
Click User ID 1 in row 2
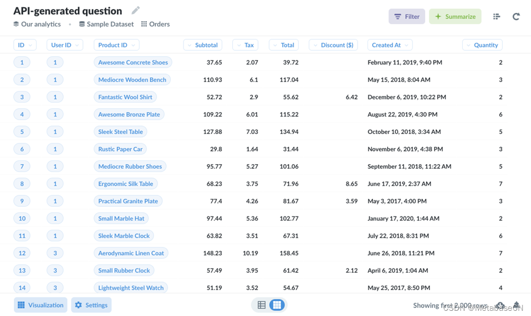click(x=55, y=80)
